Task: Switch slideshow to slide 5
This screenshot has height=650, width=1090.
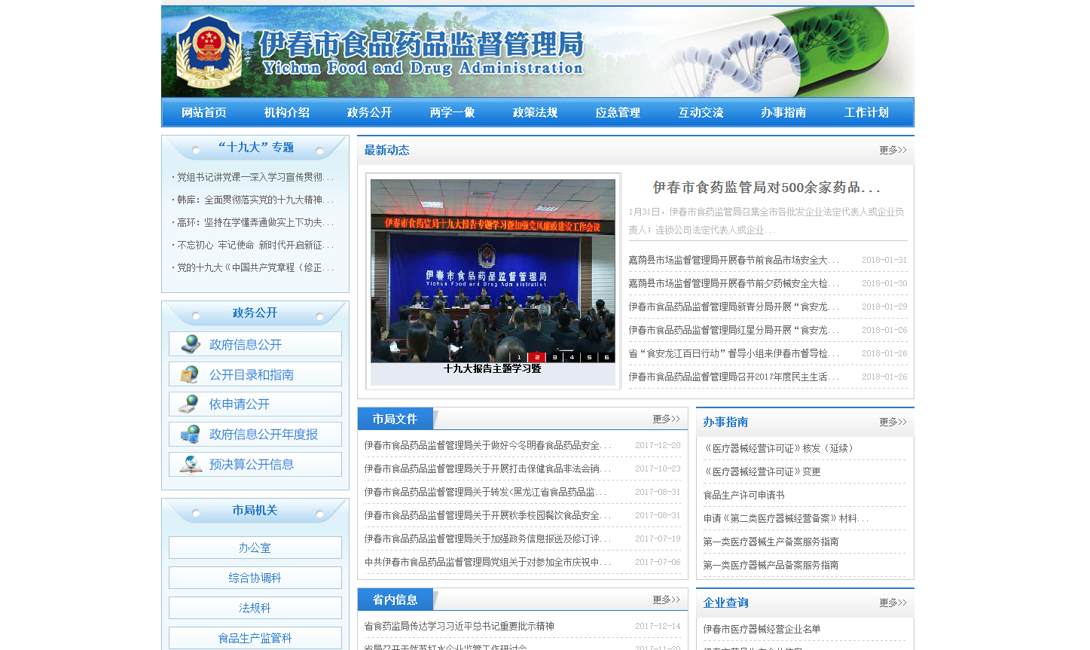Action: [589, 357]
